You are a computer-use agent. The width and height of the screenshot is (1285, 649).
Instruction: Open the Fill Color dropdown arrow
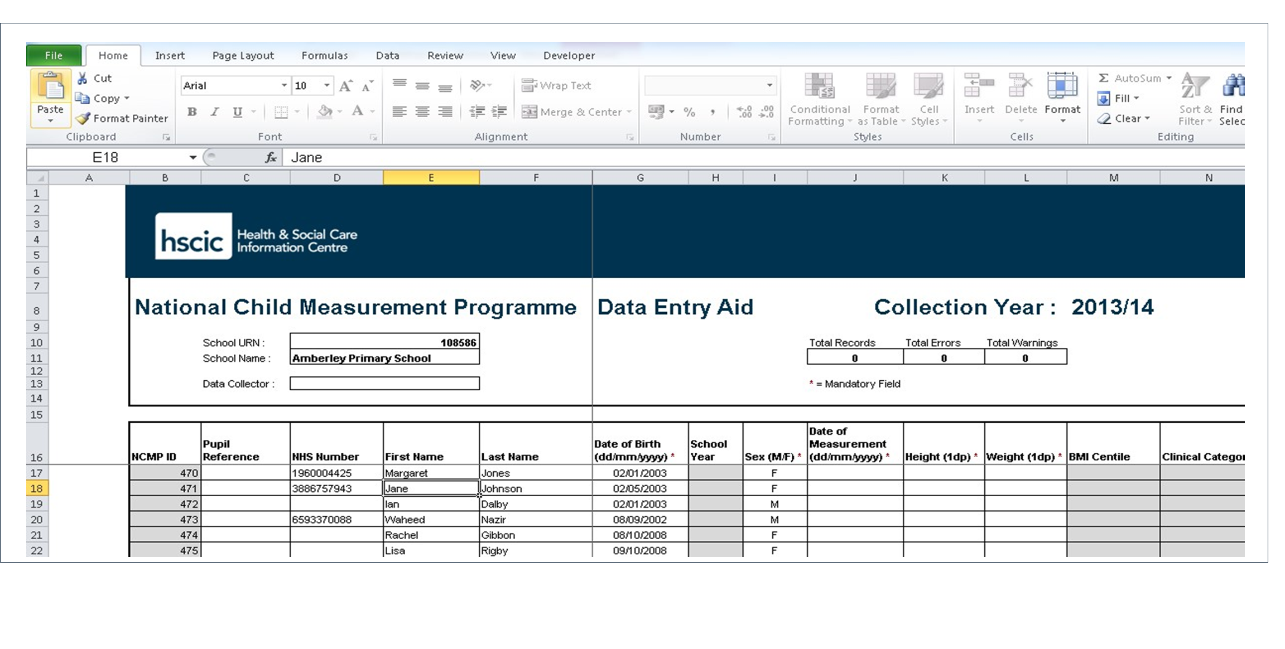tap(340, 112)
